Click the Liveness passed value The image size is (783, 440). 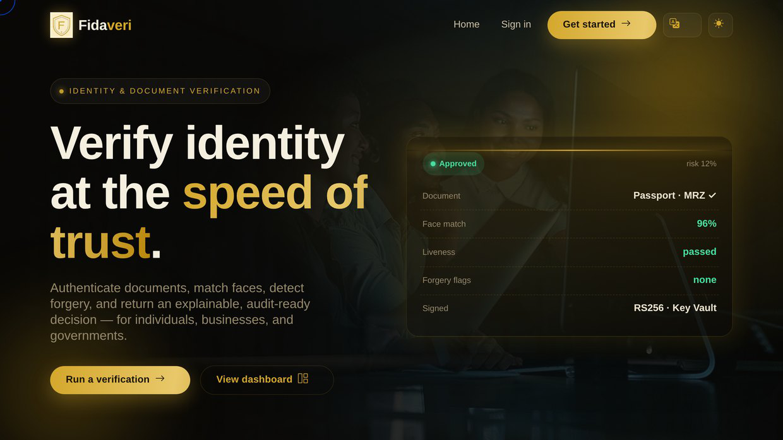coord(700,251)
